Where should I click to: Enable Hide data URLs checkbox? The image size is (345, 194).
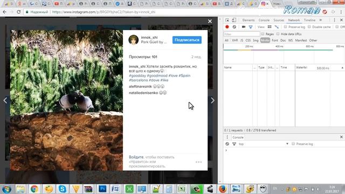(x=278, y=34)
